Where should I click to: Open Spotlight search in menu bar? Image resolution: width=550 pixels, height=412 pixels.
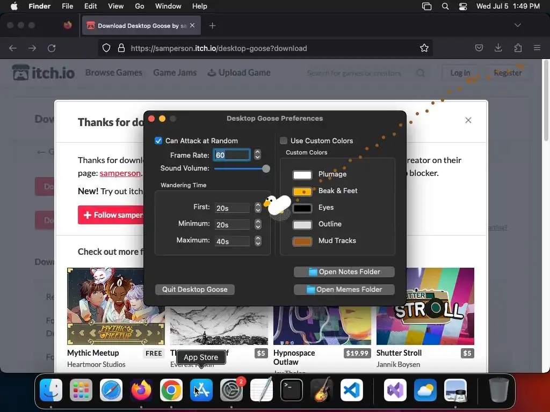(445, 6)
